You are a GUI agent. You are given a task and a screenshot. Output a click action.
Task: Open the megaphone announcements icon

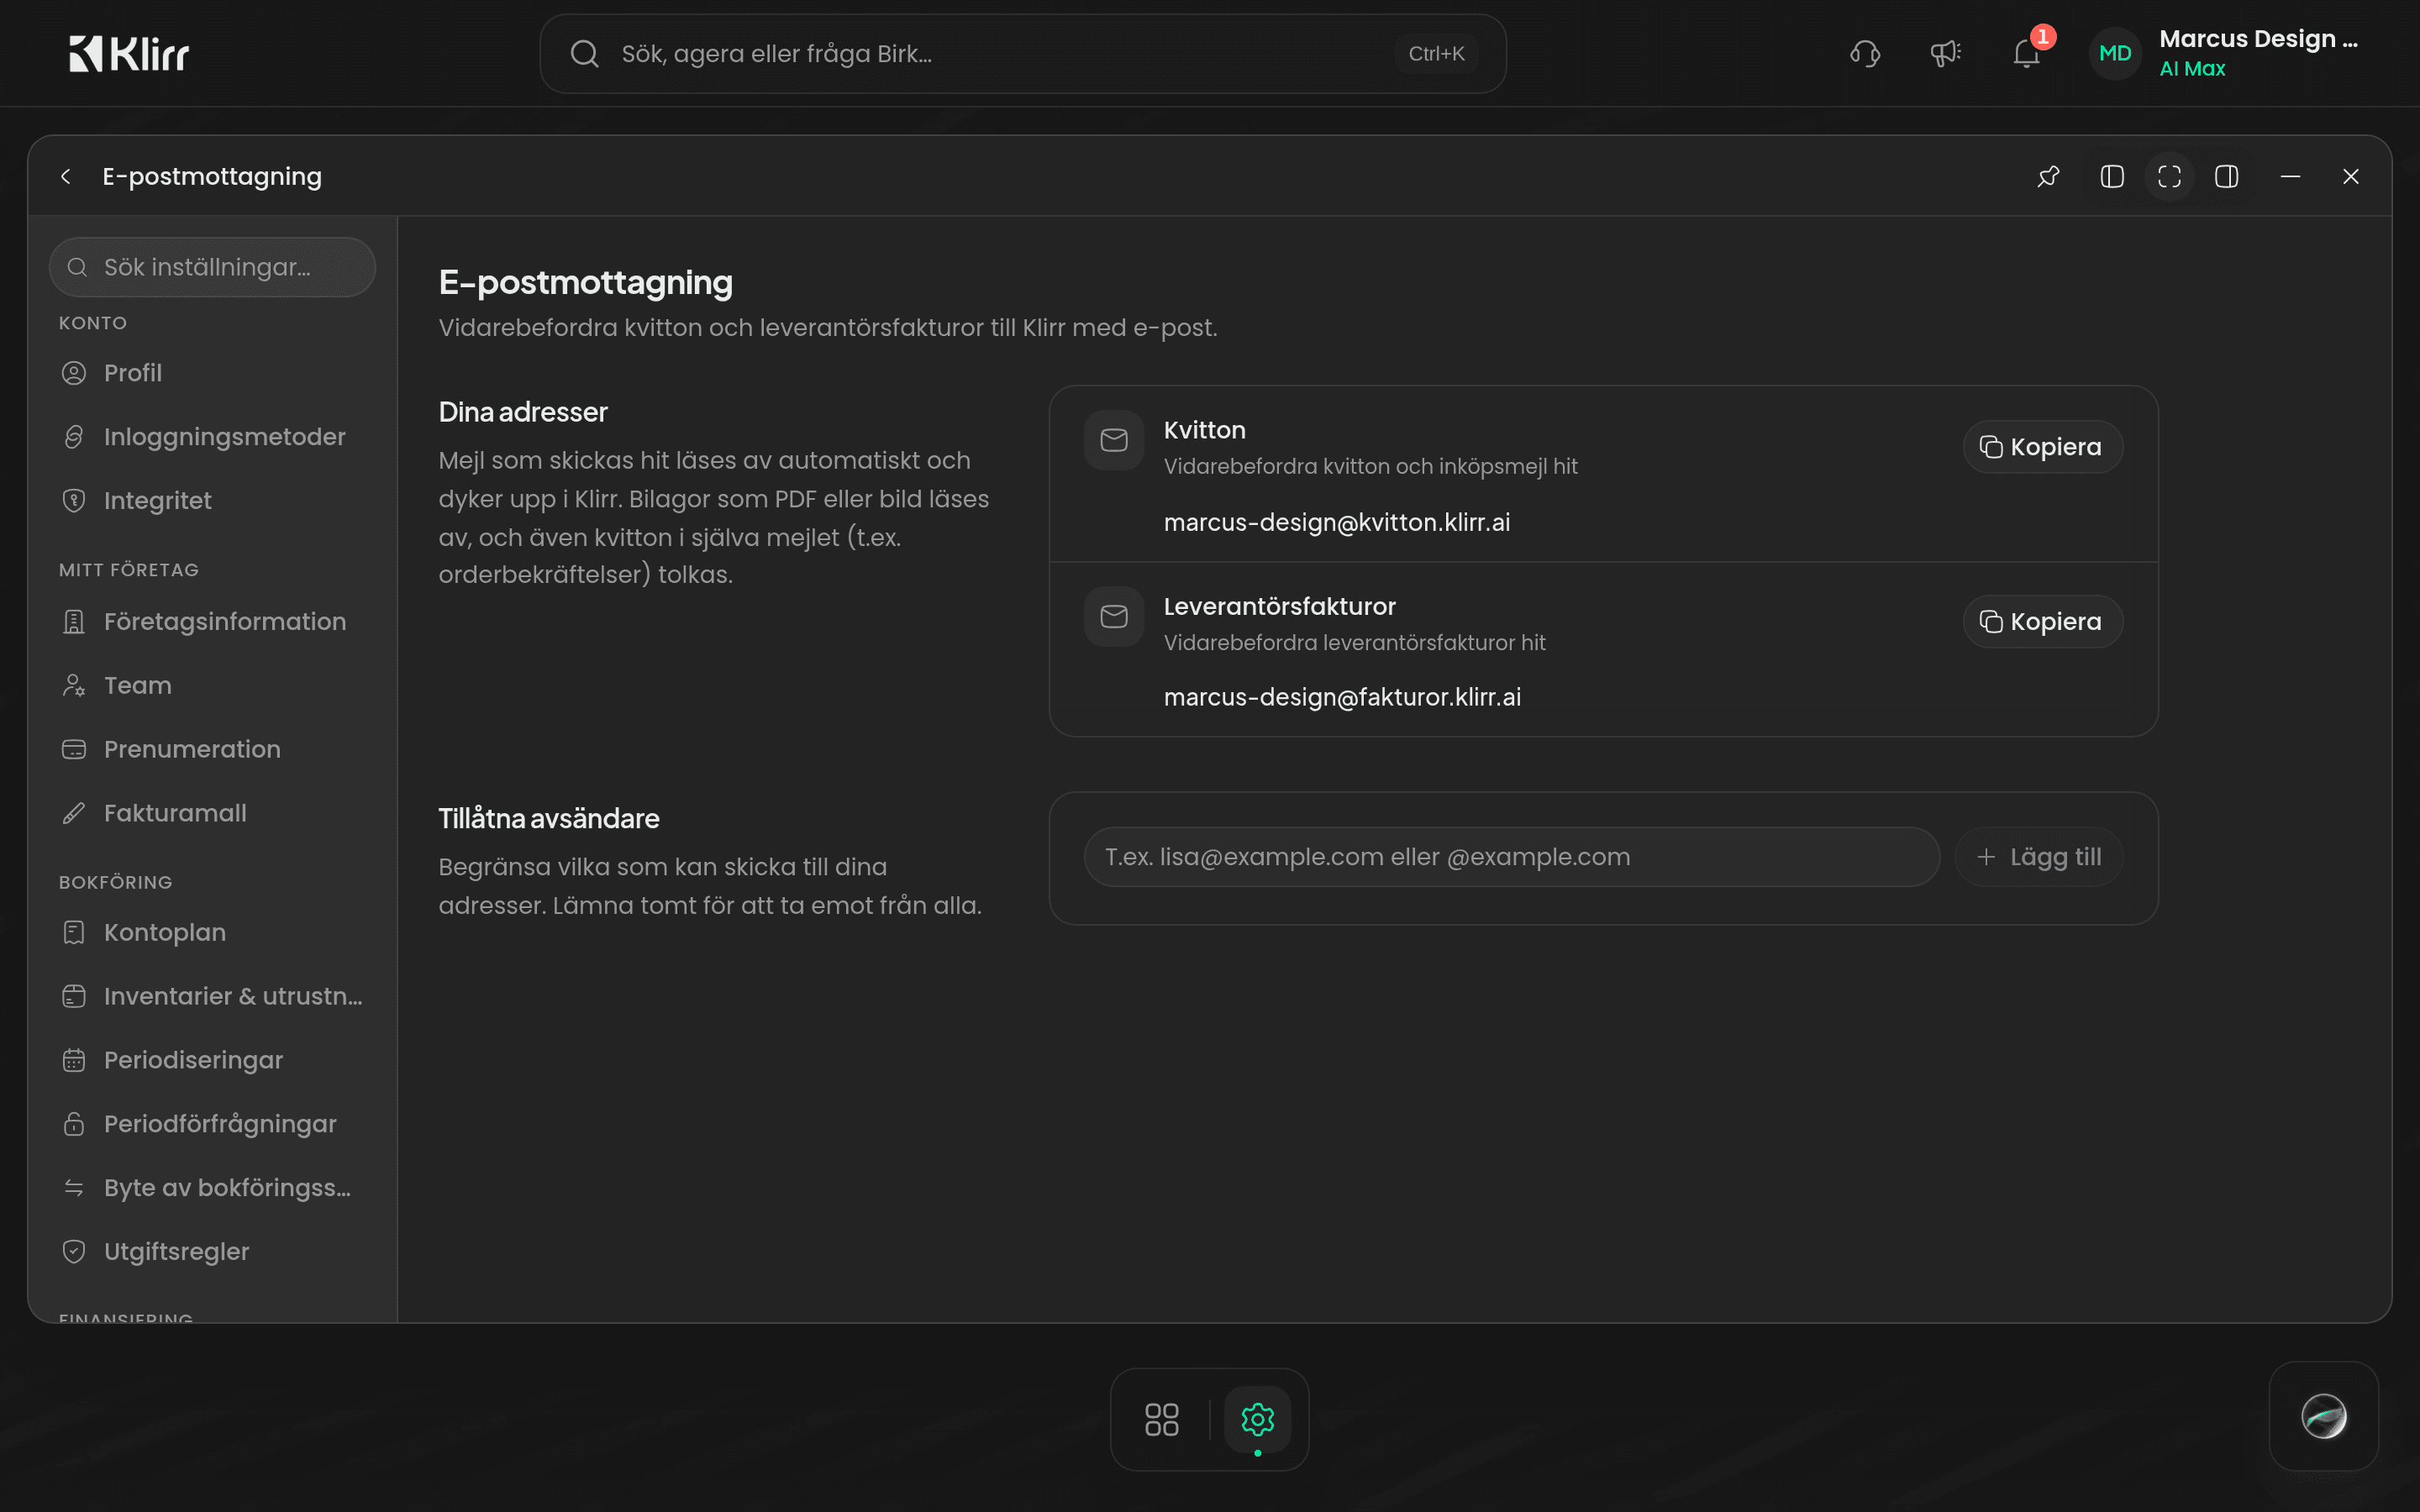point(1945,54)
